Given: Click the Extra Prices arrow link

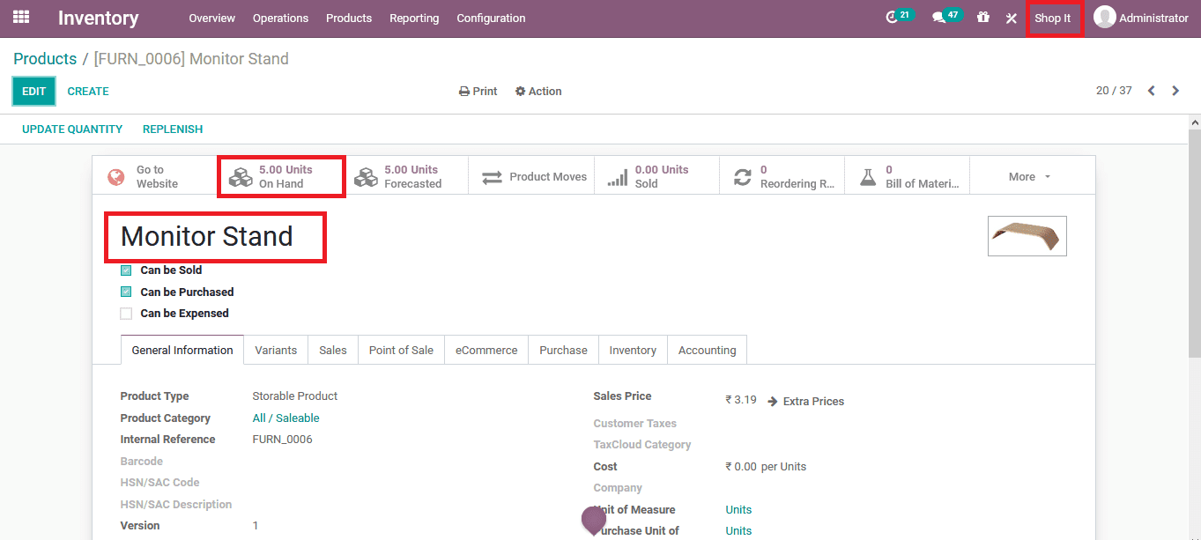Looking at the screenshot, I should tap(806, 401).
